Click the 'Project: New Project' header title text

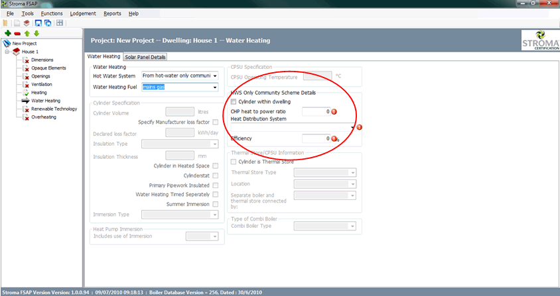[x=123, y=40]
